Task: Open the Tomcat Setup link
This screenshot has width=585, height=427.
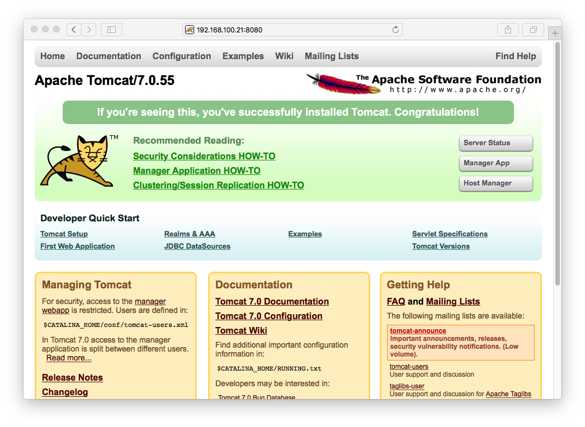Action: (x=64, y=234)
